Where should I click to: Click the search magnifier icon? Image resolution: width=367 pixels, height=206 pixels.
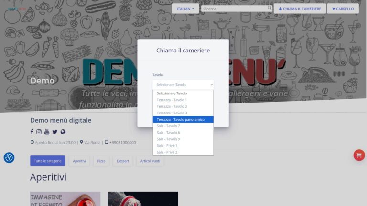click(x=270, y=9)
